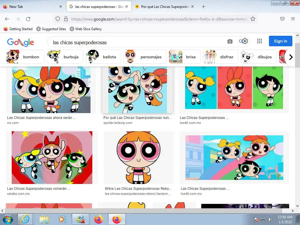Open link Las Chicas Superpoderosas ahora serán
Screen dimensions: 300x225
click(41, 118)
